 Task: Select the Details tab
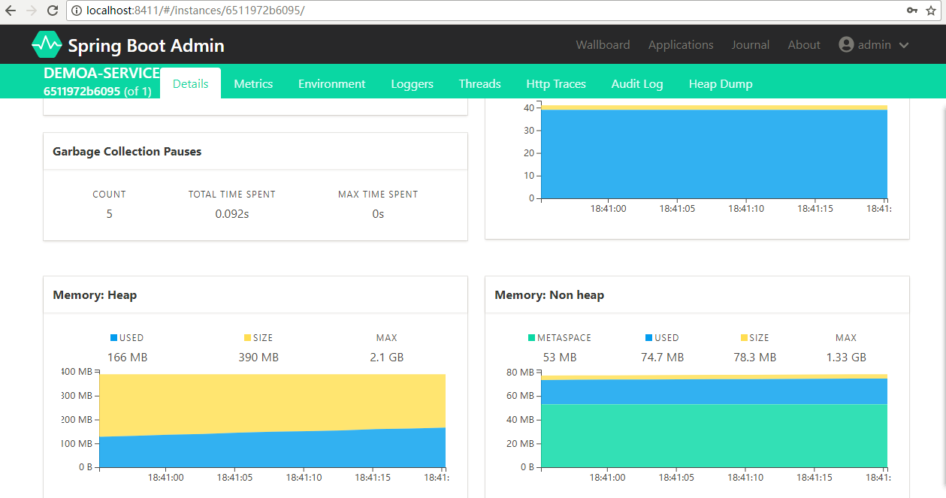(191, 83)
